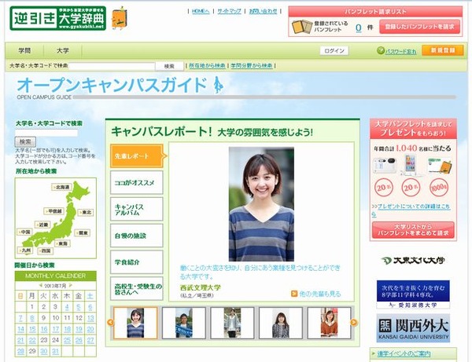Select the second carousel thumbnail (blue shirt)
This screenshot has width=472, height=362.
[183, 323]
